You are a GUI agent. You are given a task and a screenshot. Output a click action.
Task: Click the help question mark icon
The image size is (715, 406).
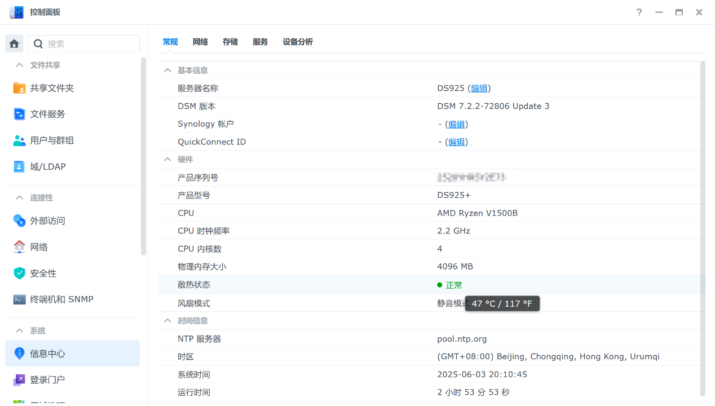pos(639,12)
